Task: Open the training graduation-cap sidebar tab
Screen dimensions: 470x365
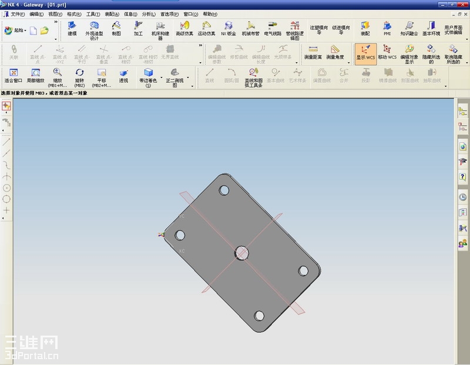Action: 463,162
